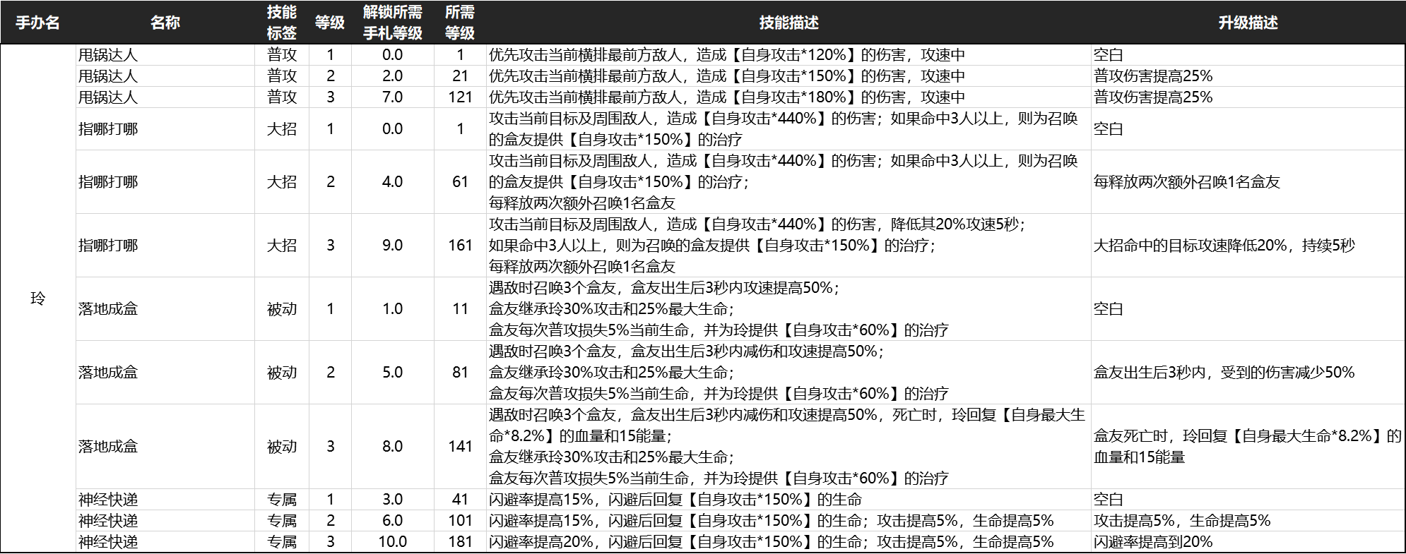
Task: Click the required level "141" cell
Action: point(460,447)
